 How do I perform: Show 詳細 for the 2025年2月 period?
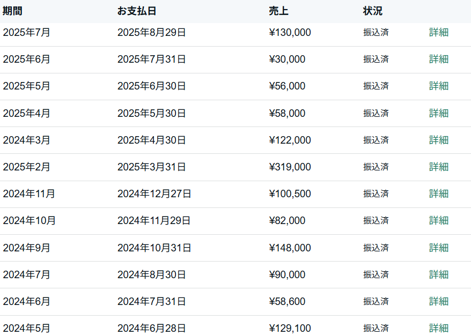click(438, 167)
